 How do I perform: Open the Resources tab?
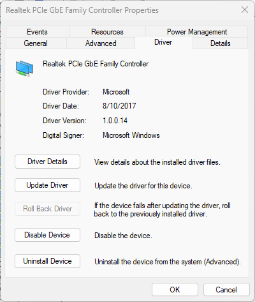[x=107, y=32]
